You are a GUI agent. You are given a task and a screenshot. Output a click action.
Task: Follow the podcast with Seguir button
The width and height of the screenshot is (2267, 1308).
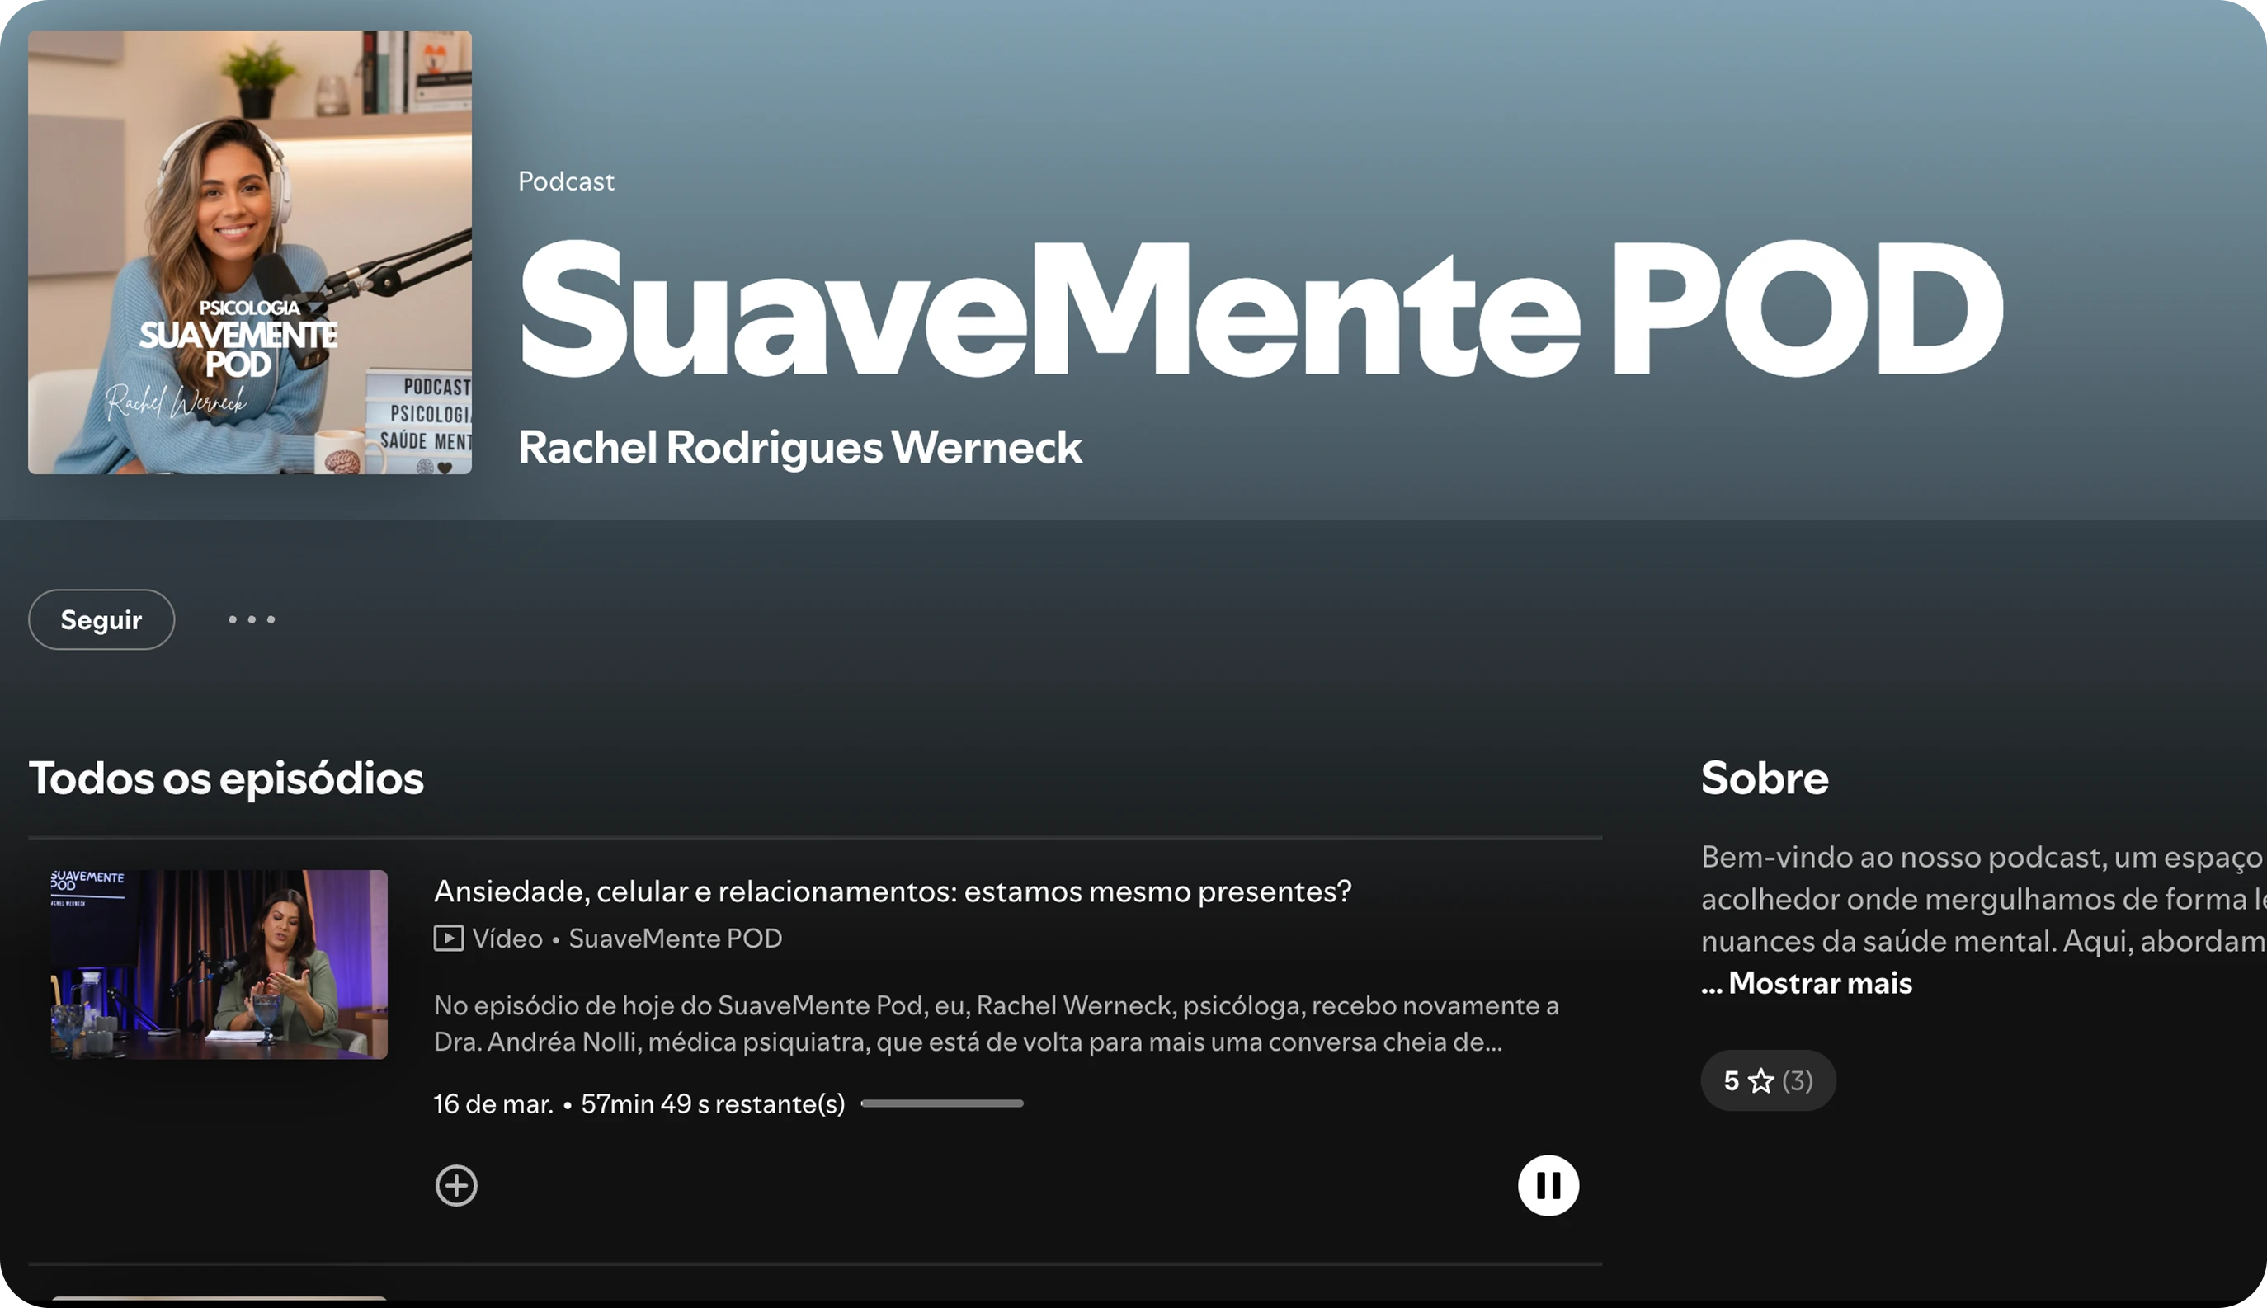coord(101,619)
